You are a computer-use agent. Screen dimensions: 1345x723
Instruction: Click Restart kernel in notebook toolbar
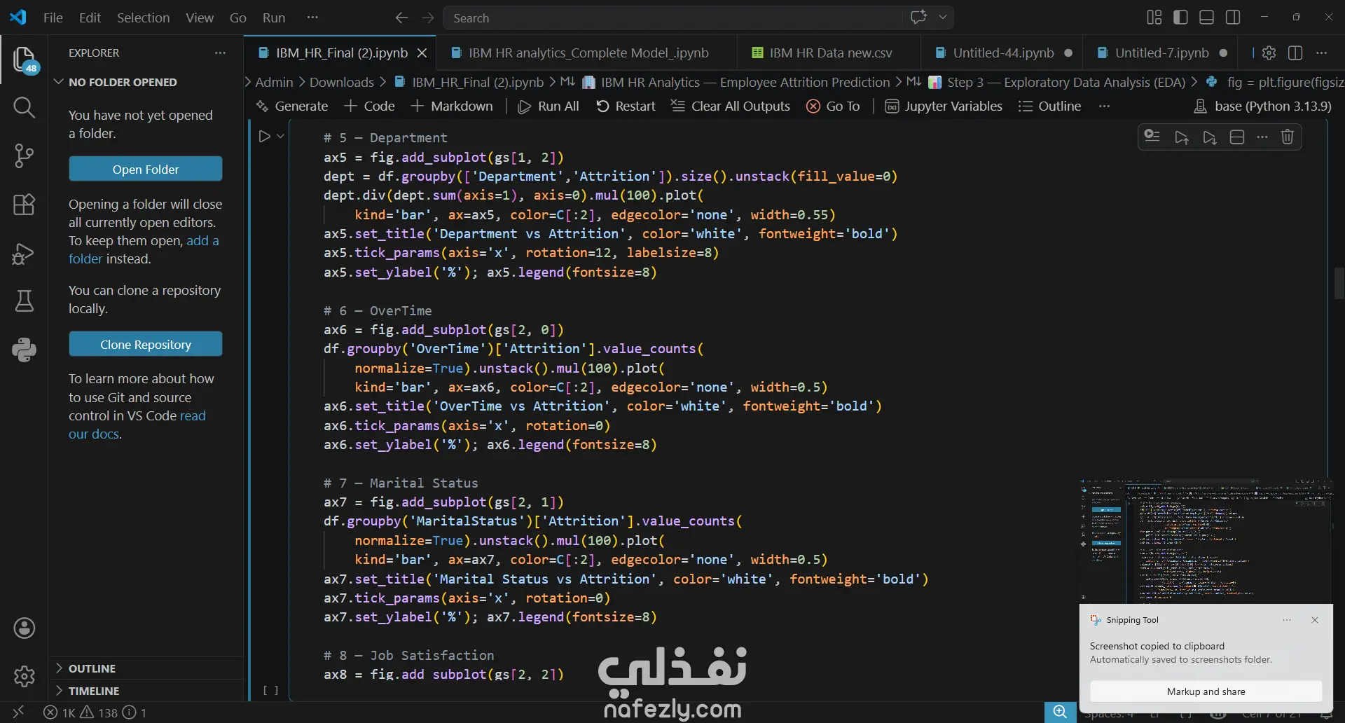point(626,106)
